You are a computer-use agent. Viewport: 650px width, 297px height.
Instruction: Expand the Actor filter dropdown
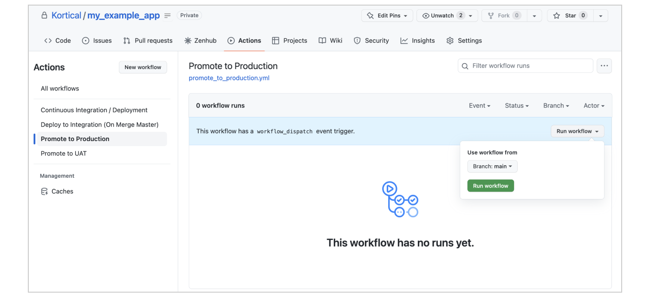593,105
